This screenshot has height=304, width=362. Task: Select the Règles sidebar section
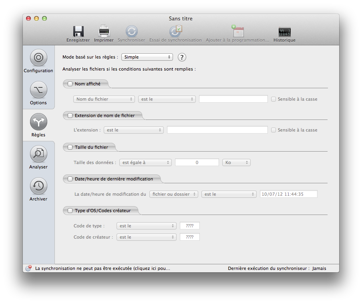coord(38,126)
